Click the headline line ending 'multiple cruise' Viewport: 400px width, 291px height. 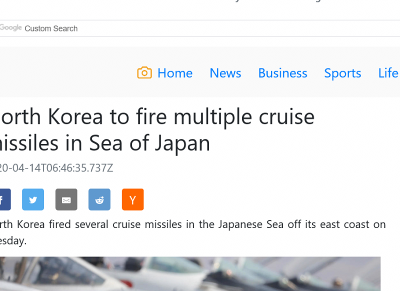[157, 117]
